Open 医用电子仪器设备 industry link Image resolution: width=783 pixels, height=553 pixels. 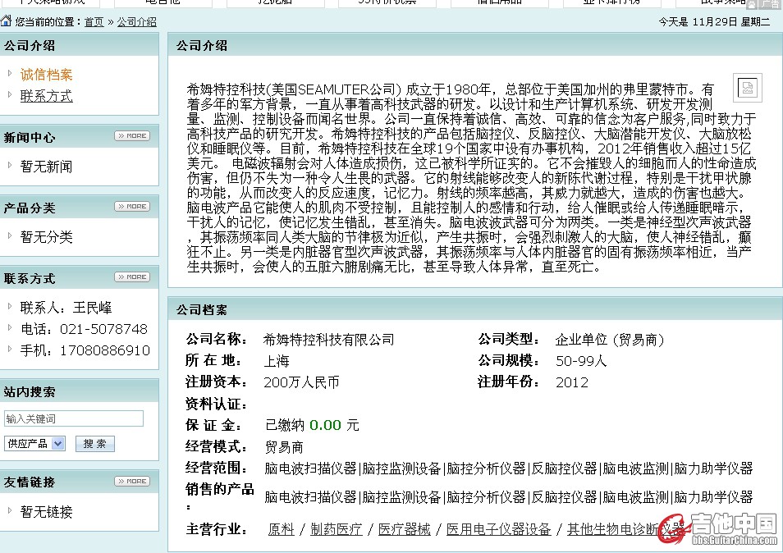(x=498, y=529)
